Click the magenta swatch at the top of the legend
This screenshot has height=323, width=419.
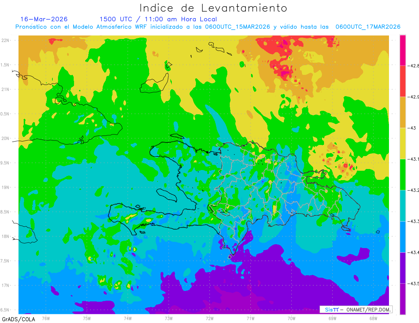click(x=403, y=50)
